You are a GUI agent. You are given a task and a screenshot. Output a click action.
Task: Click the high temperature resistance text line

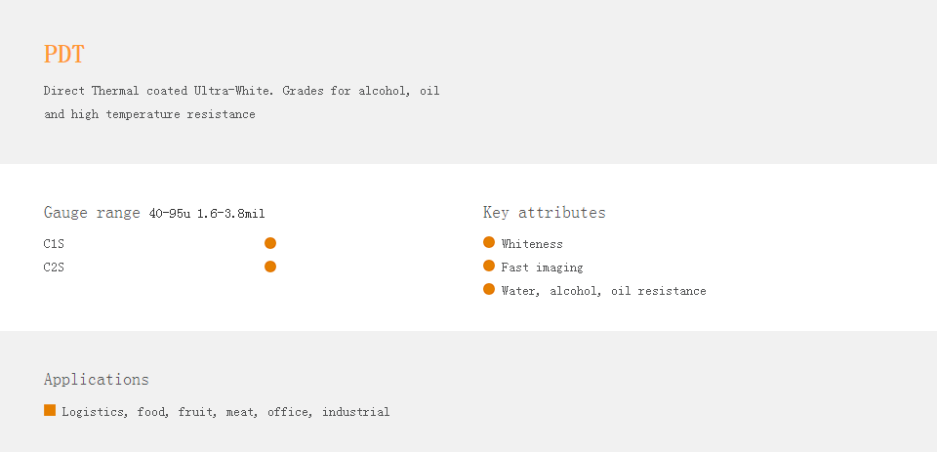[149, 113]
